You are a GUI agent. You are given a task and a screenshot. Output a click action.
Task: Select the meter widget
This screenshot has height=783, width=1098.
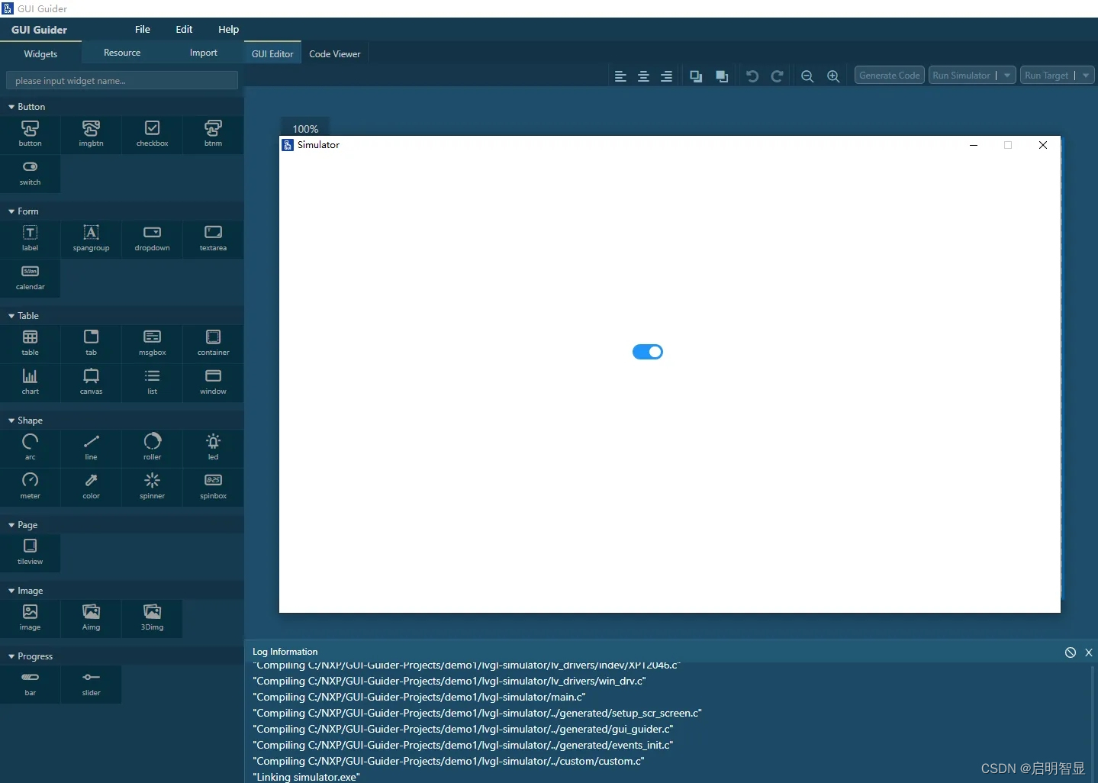pyautogui.click(x=31, y=486)
